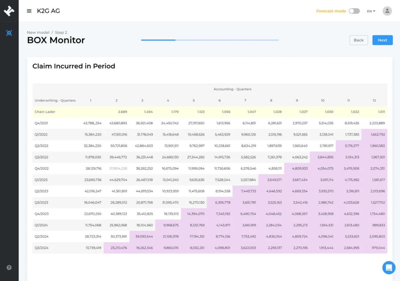Click the Back button
The height and width of the screenshot is (281, 400).
click(358, 40)
